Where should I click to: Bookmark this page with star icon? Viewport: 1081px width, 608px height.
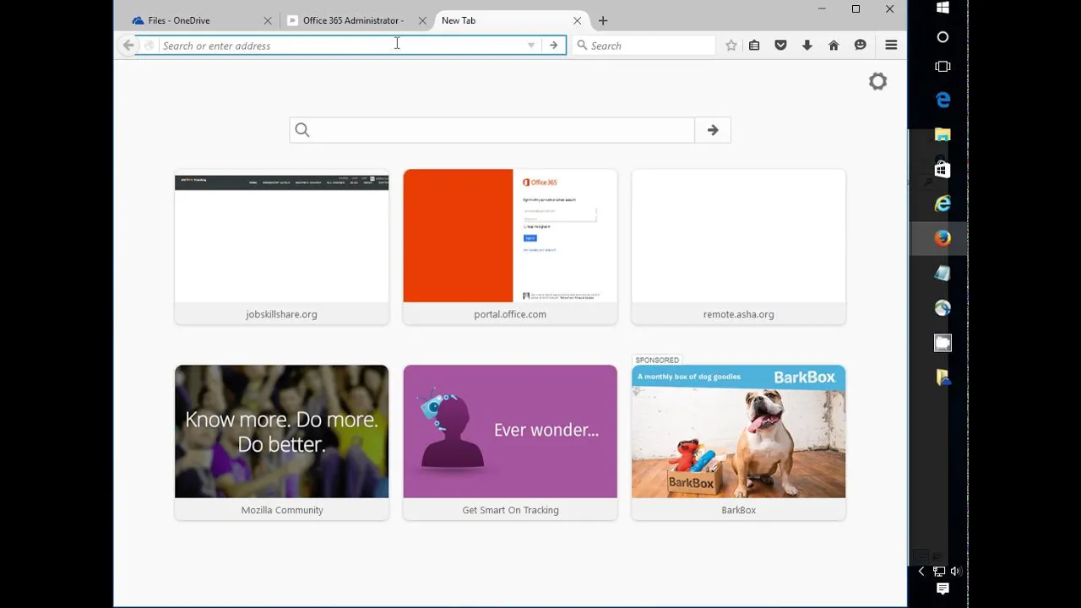click(731, 46)
